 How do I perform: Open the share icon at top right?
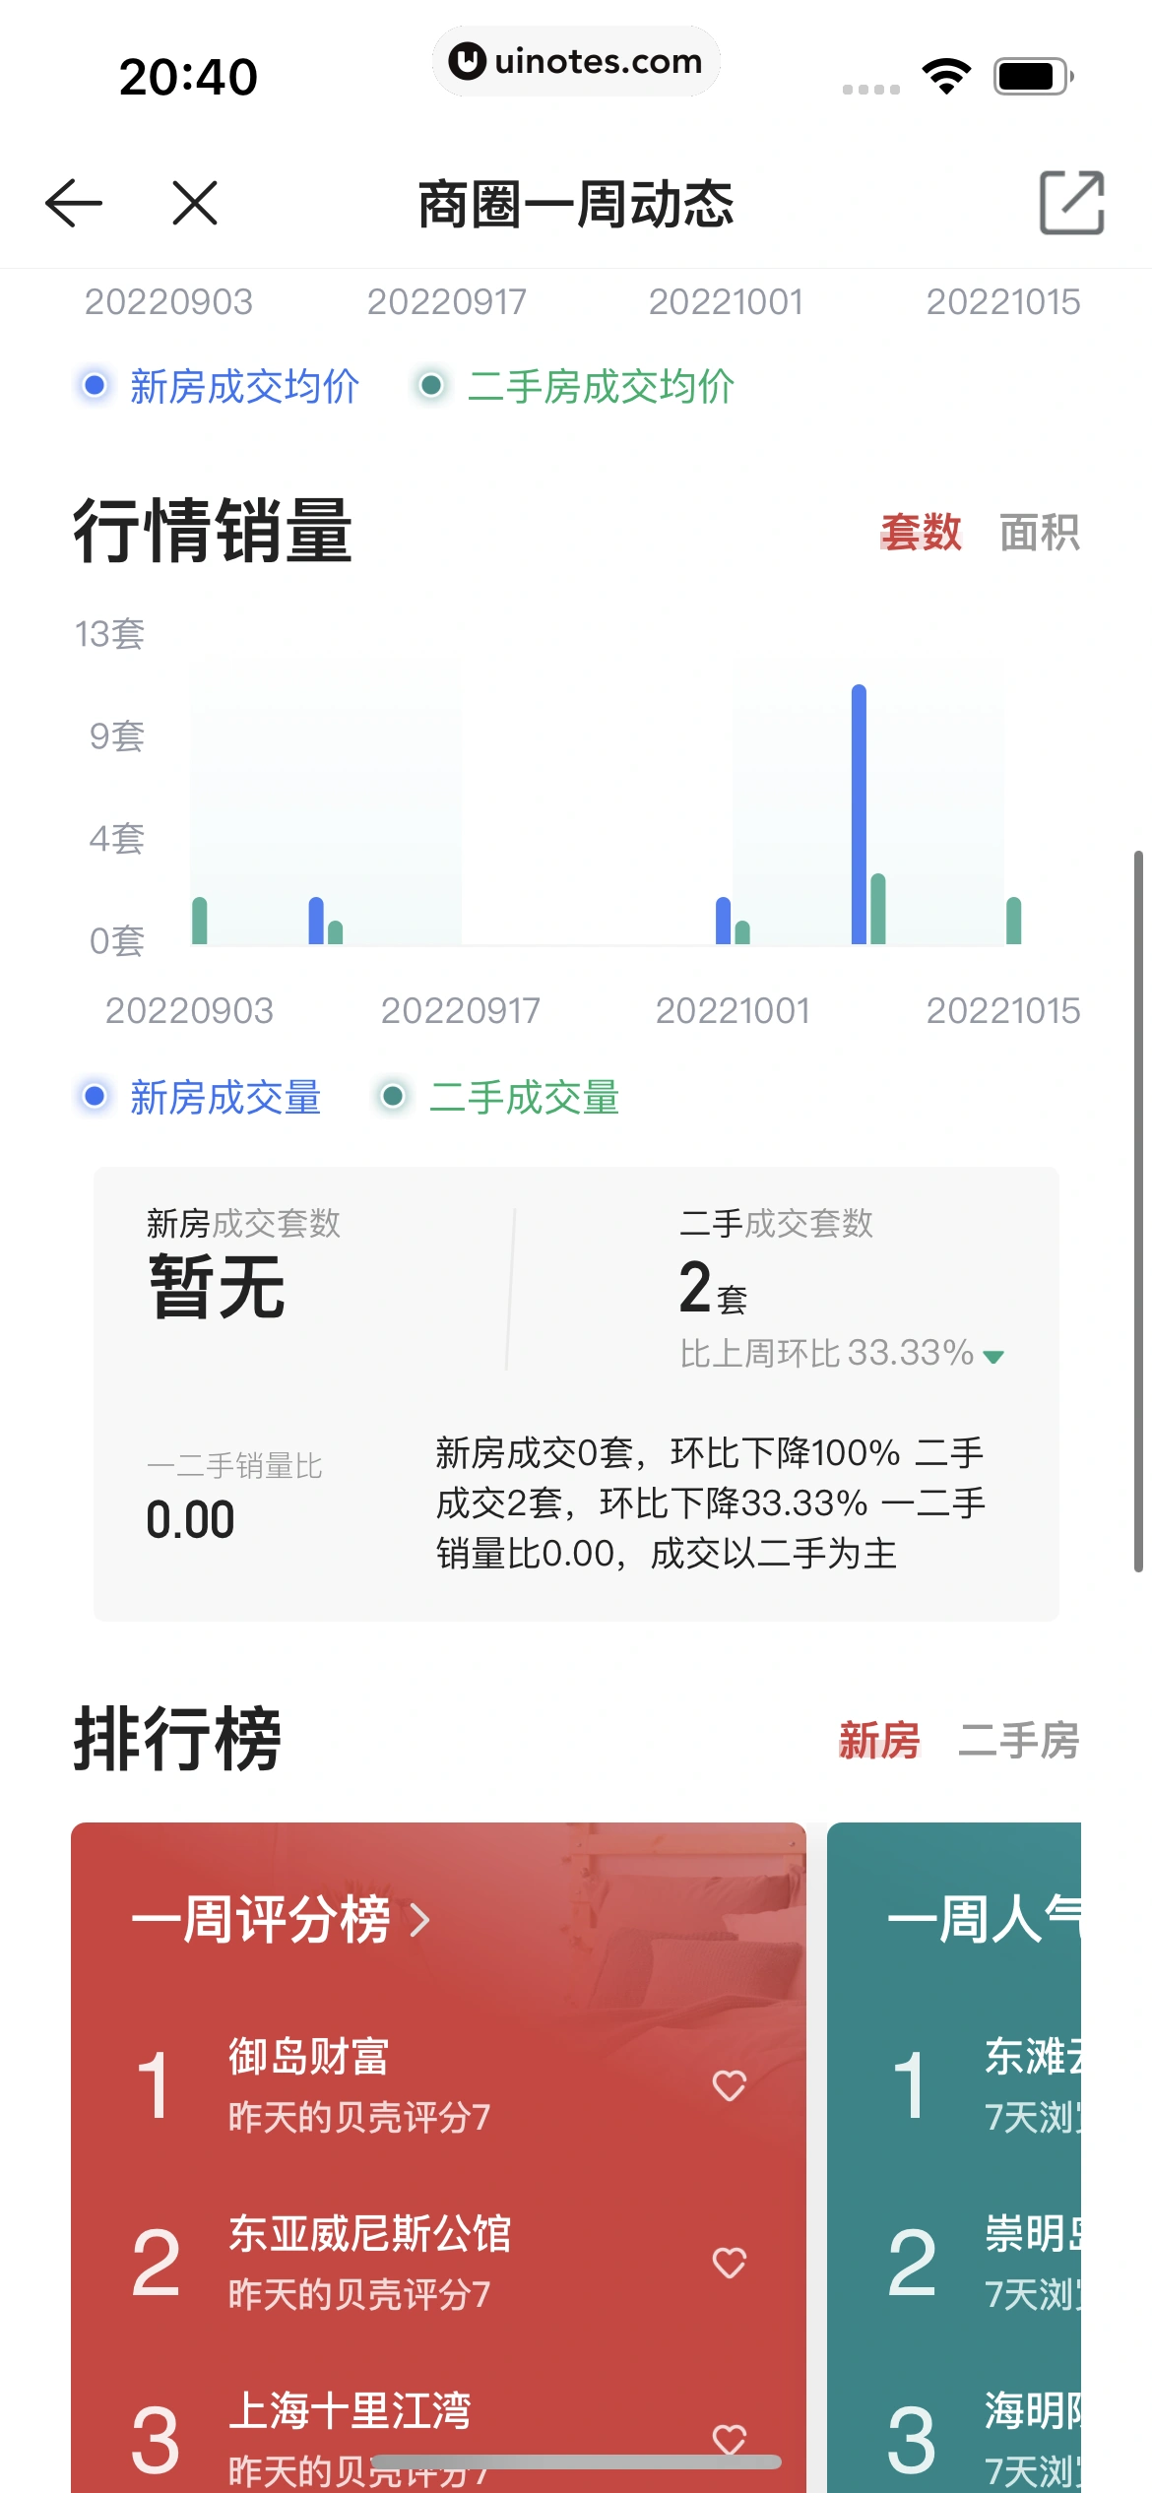pyautogui.click(x=1072, y=203)
